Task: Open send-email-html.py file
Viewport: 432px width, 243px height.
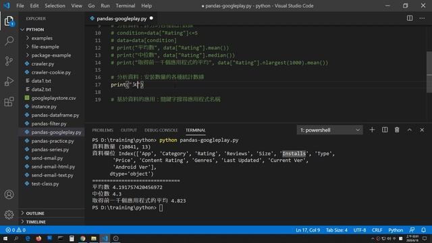Action: (53, 167)
